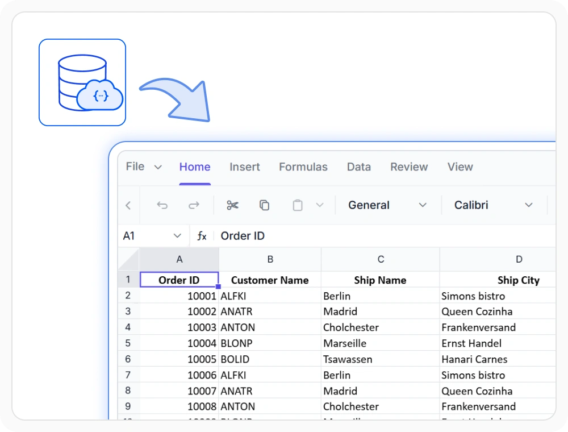
Task: Cut selection with the scissors icon
Action: [232, 205]
